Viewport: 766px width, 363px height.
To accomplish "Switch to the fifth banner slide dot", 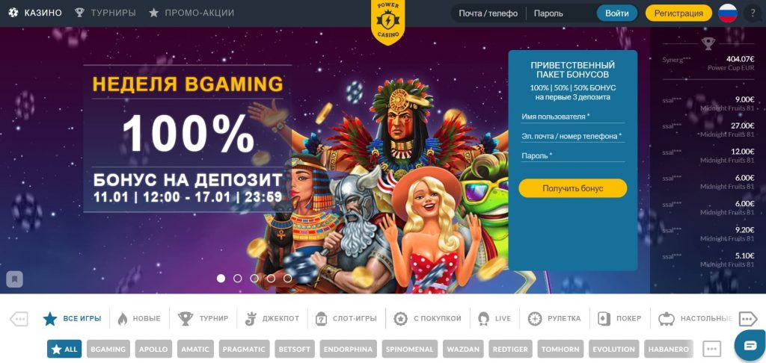I will [x=288, y=278].
